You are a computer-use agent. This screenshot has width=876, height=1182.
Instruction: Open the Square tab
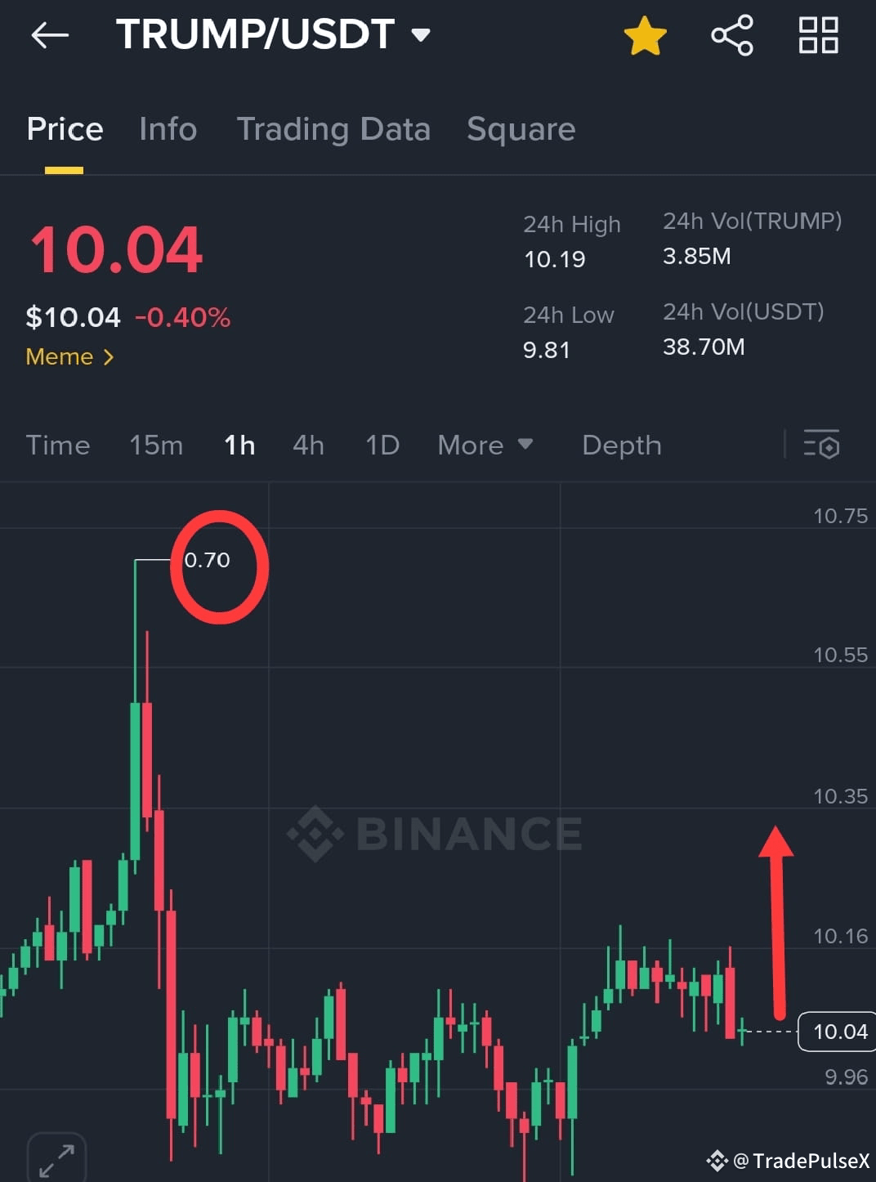521,129
